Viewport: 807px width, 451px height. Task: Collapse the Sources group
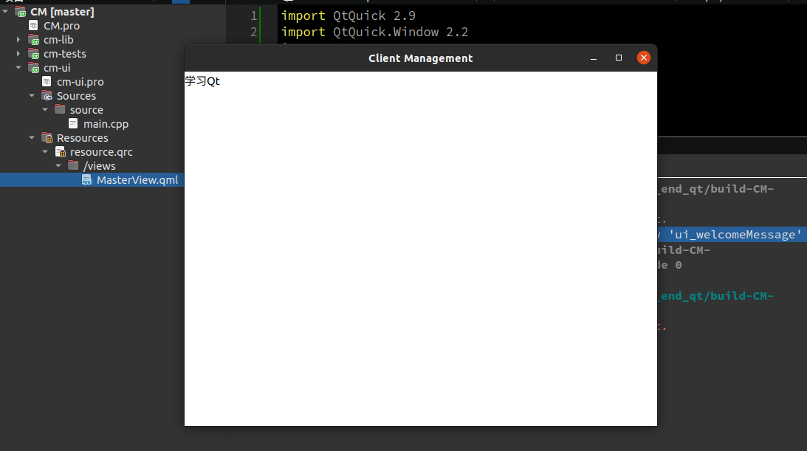[32, 96]
